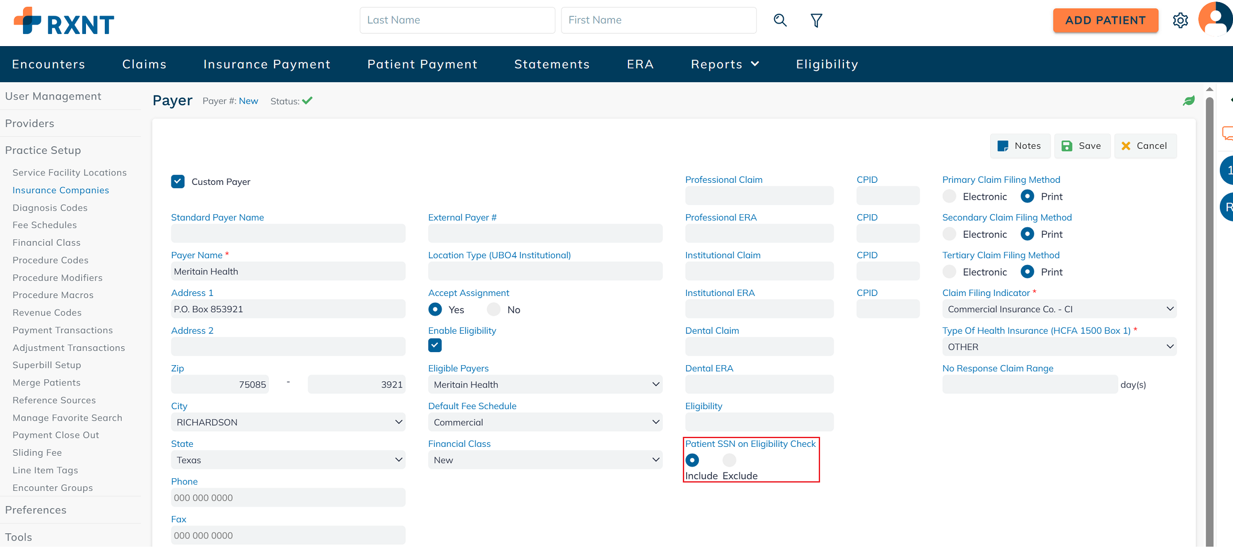Open Fee Schedules in sidebar

[x=45, y=225]
